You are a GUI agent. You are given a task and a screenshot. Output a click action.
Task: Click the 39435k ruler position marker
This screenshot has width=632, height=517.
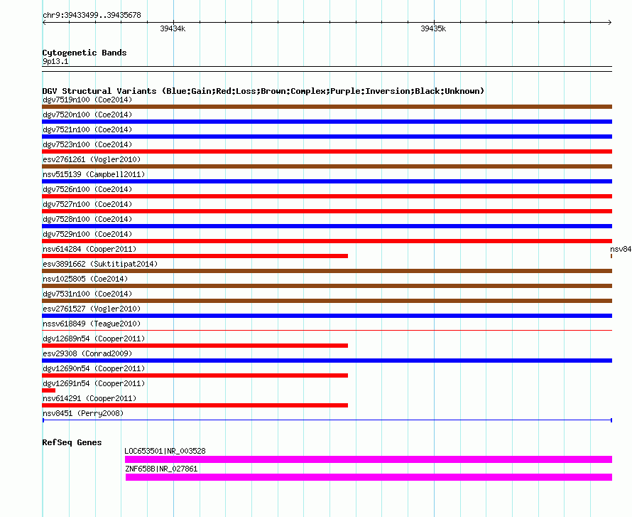433,28
